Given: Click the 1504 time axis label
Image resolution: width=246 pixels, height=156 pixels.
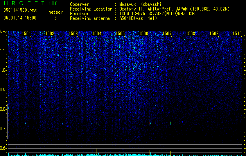Looking at the screenshot, I should point(97,34).
